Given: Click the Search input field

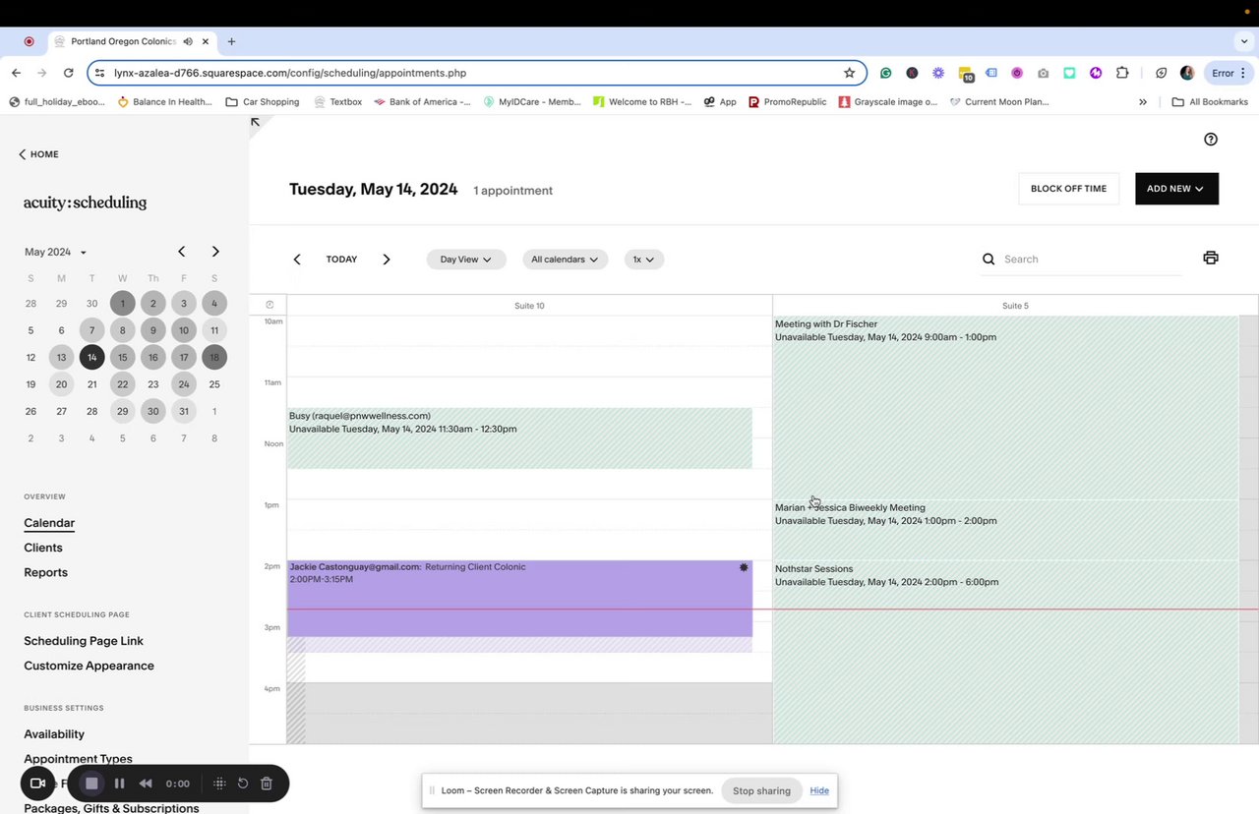Looking at the screenshot, I should (1090, 260).
